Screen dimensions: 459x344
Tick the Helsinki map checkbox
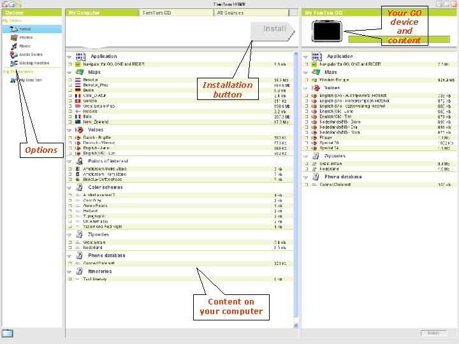[70, 111]
